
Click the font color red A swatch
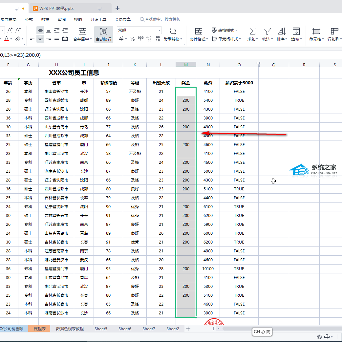pos(7,39)
